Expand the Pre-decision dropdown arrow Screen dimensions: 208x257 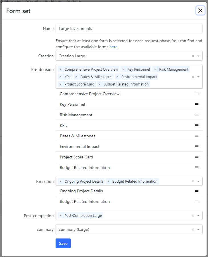point(198,77)
